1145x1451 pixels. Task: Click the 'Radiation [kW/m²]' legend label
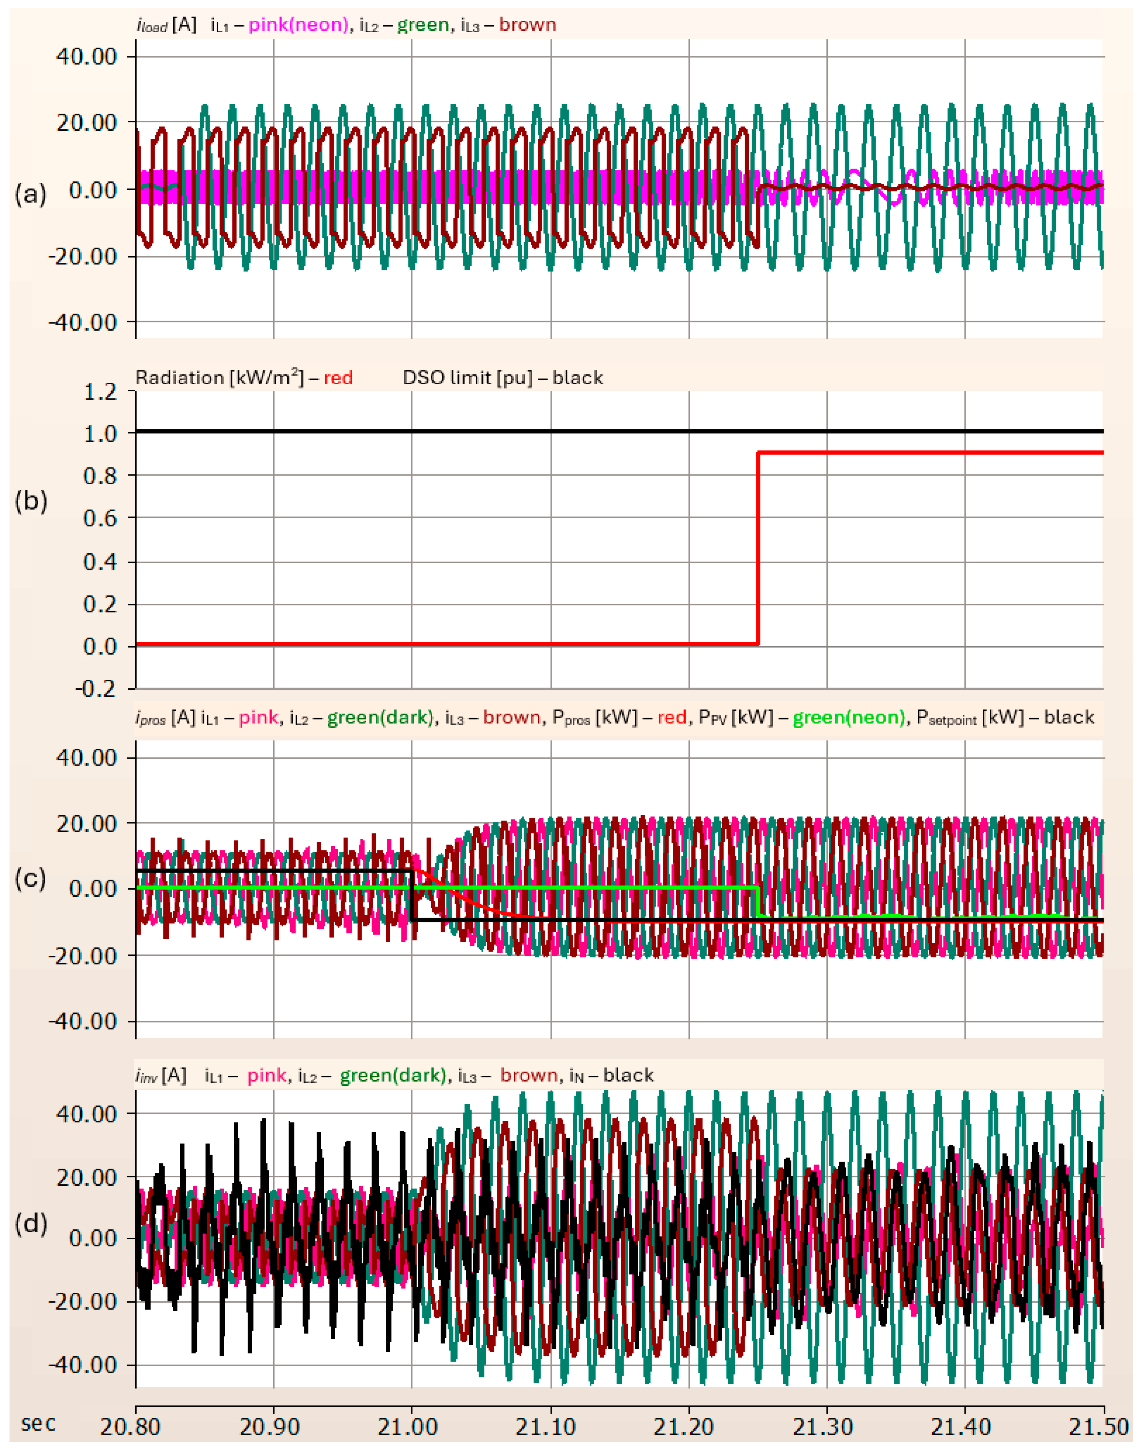click(219, 378)
